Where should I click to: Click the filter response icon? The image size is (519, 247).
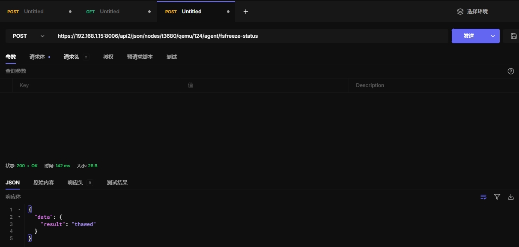point(497,197)
